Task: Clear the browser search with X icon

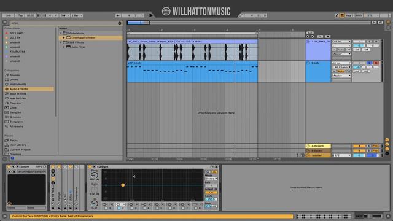Action: [120, 23]
